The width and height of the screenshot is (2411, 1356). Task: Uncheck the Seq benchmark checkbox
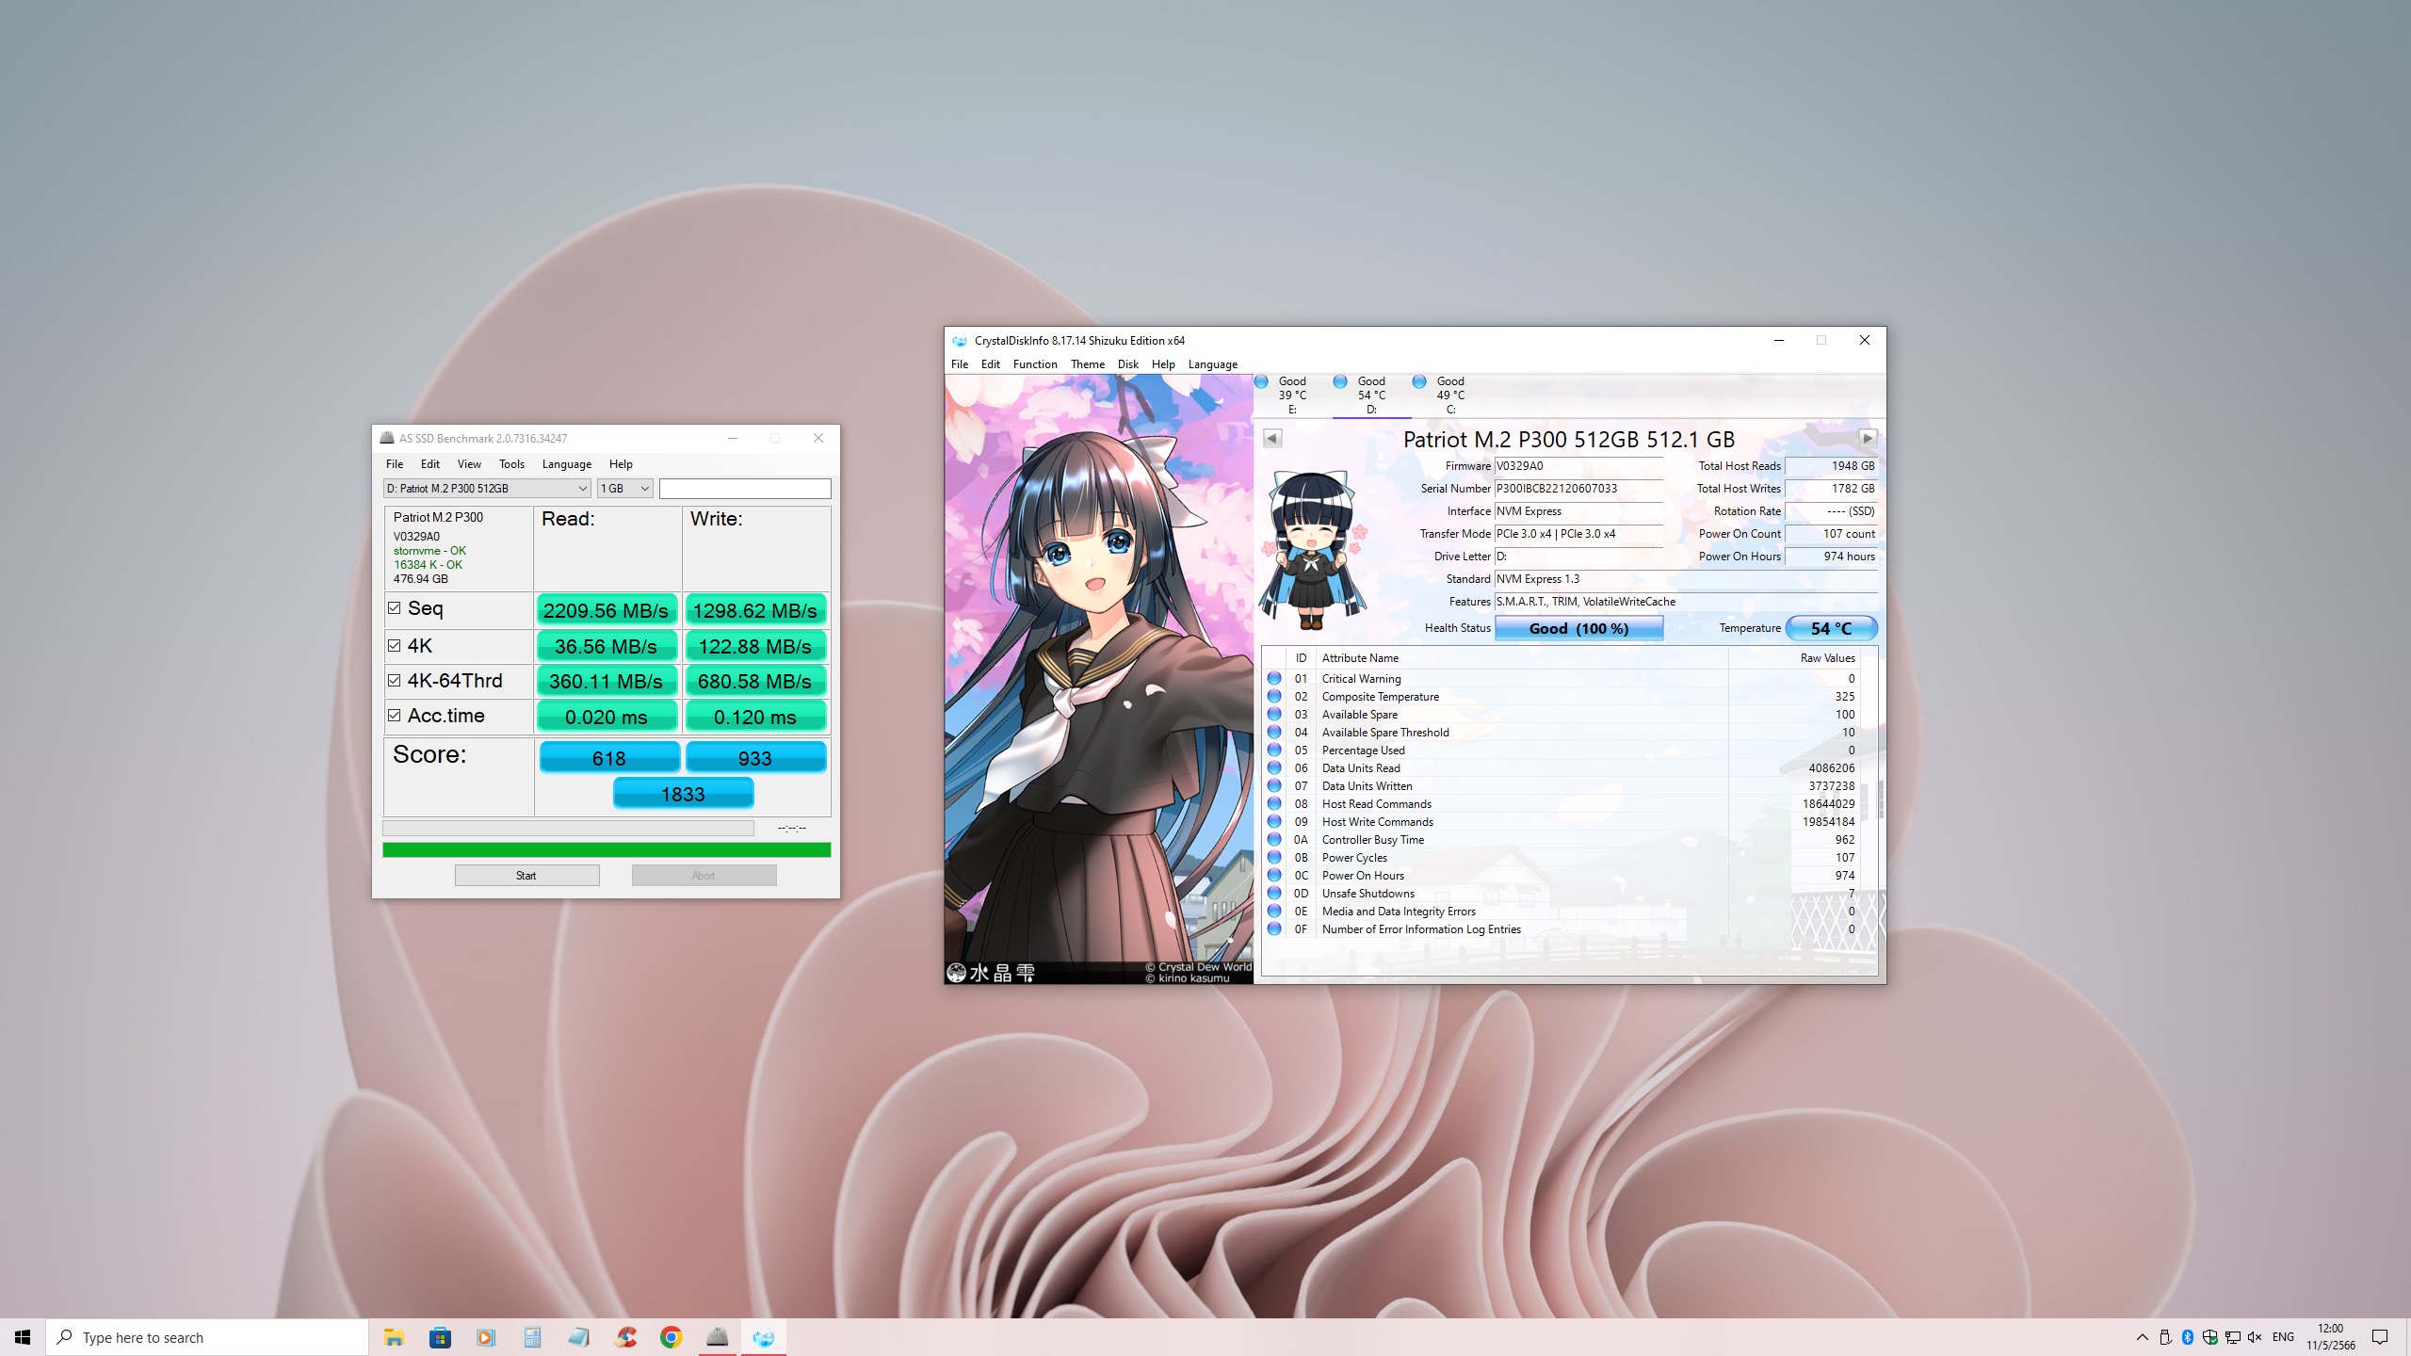point(395,608)
